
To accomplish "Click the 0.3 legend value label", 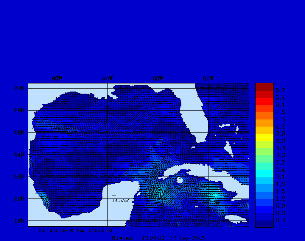I will click(x=280, y=220).
